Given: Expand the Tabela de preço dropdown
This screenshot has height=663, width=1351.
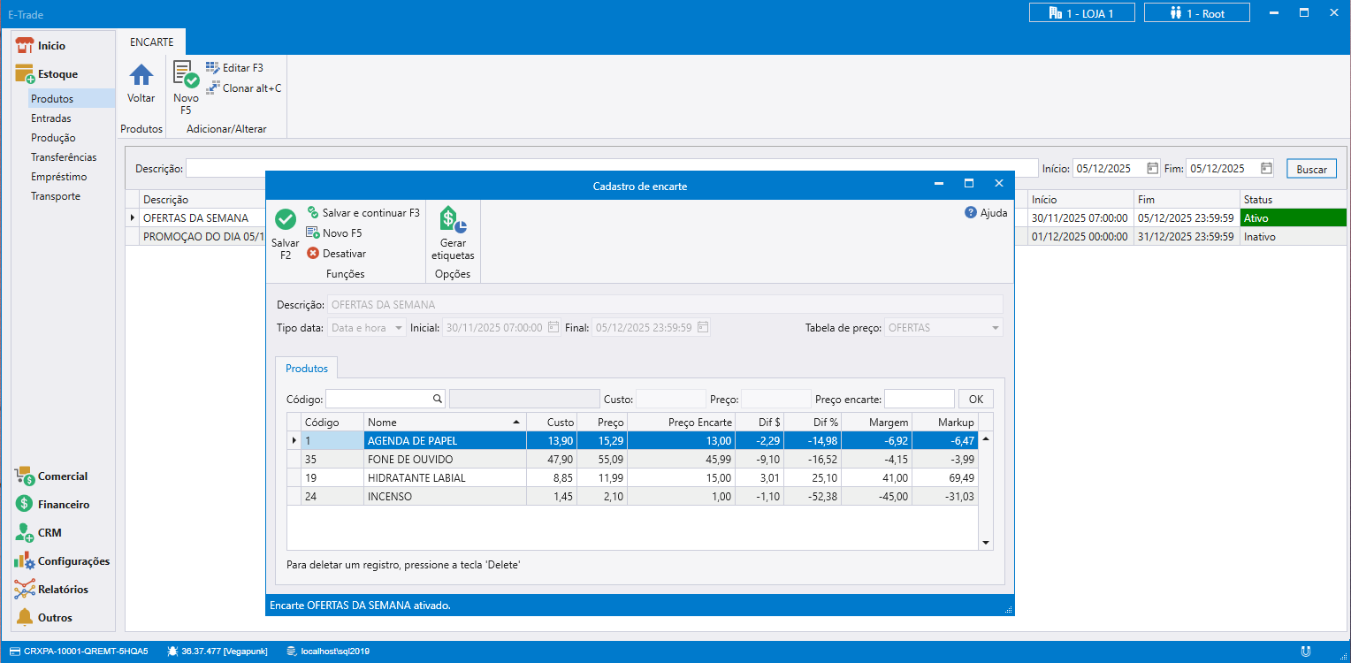Looking at the screenshot, I should point(996,328).
